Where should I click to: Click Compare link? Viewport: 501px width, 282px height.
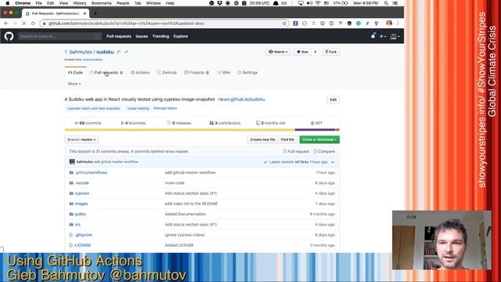pos(324,151)
